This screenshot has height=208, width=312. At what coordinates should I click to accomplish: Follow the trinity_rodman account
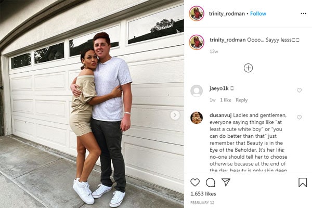[x=258, y=14]
